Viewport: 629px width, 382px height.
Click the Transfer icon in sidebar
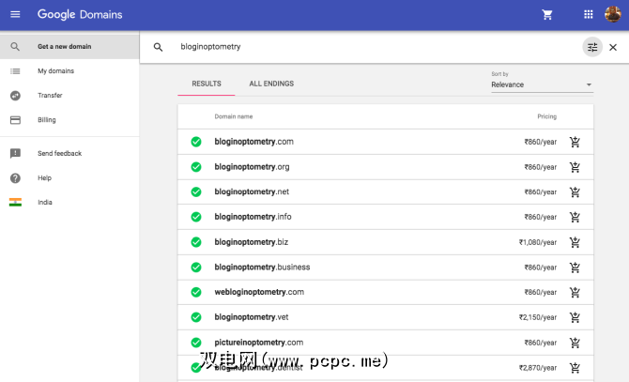pyautogui.click(x=15, y=96)
